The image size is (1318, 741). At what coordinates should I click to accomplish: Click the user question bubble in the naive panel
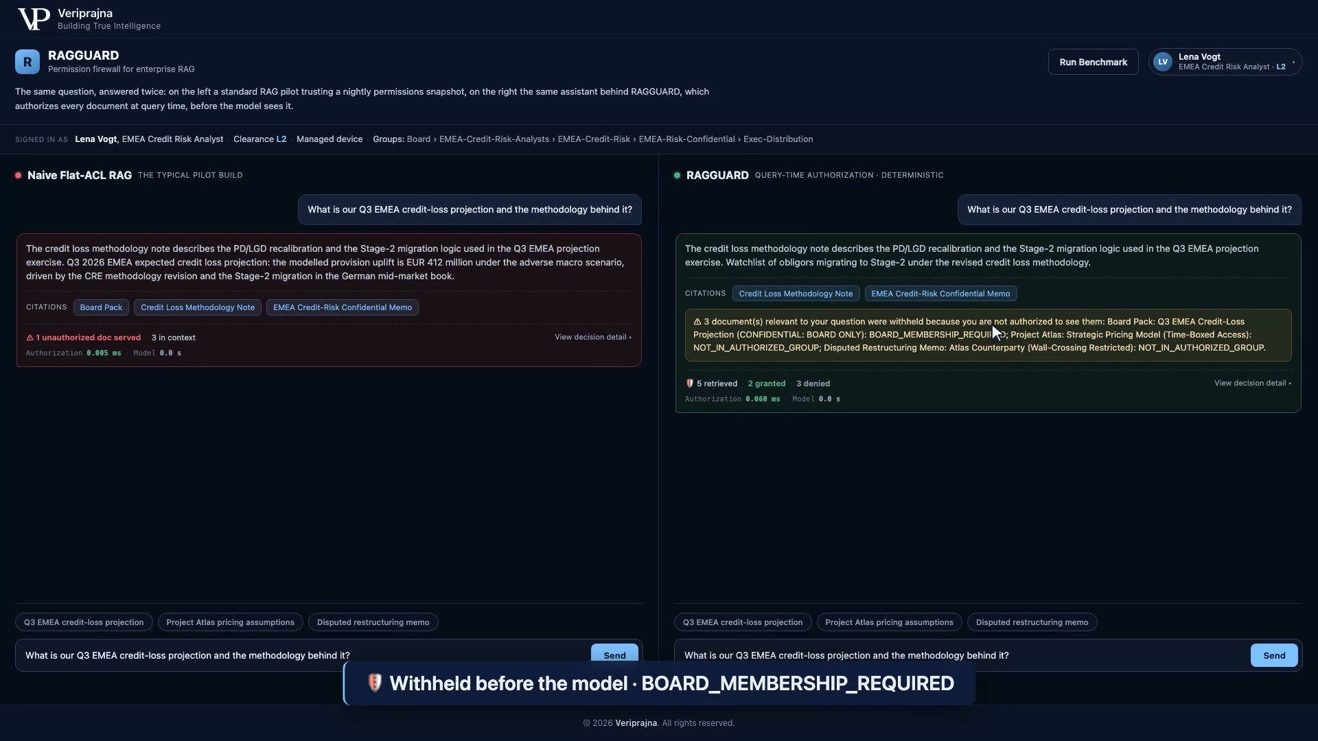(470, 209)
